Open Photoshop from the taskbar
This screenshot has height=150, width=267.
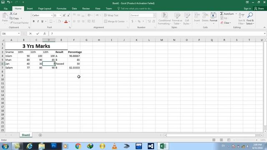54,146
